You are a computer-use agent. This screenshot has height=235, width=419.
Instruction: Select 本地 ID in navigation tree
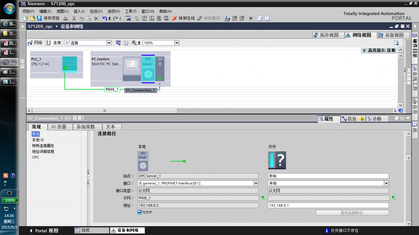[38, 140]
